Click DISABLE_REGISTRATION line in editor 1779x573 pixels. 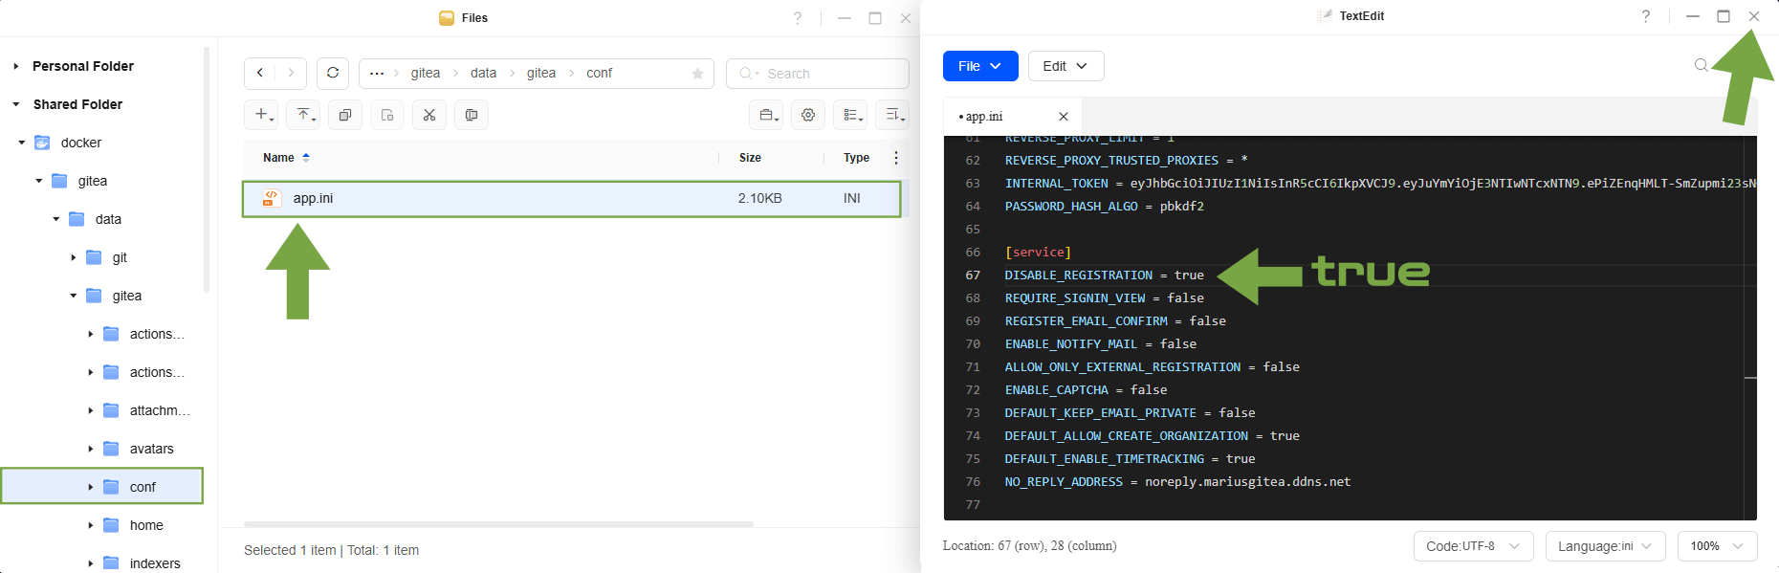click(x=1104, y=275)
